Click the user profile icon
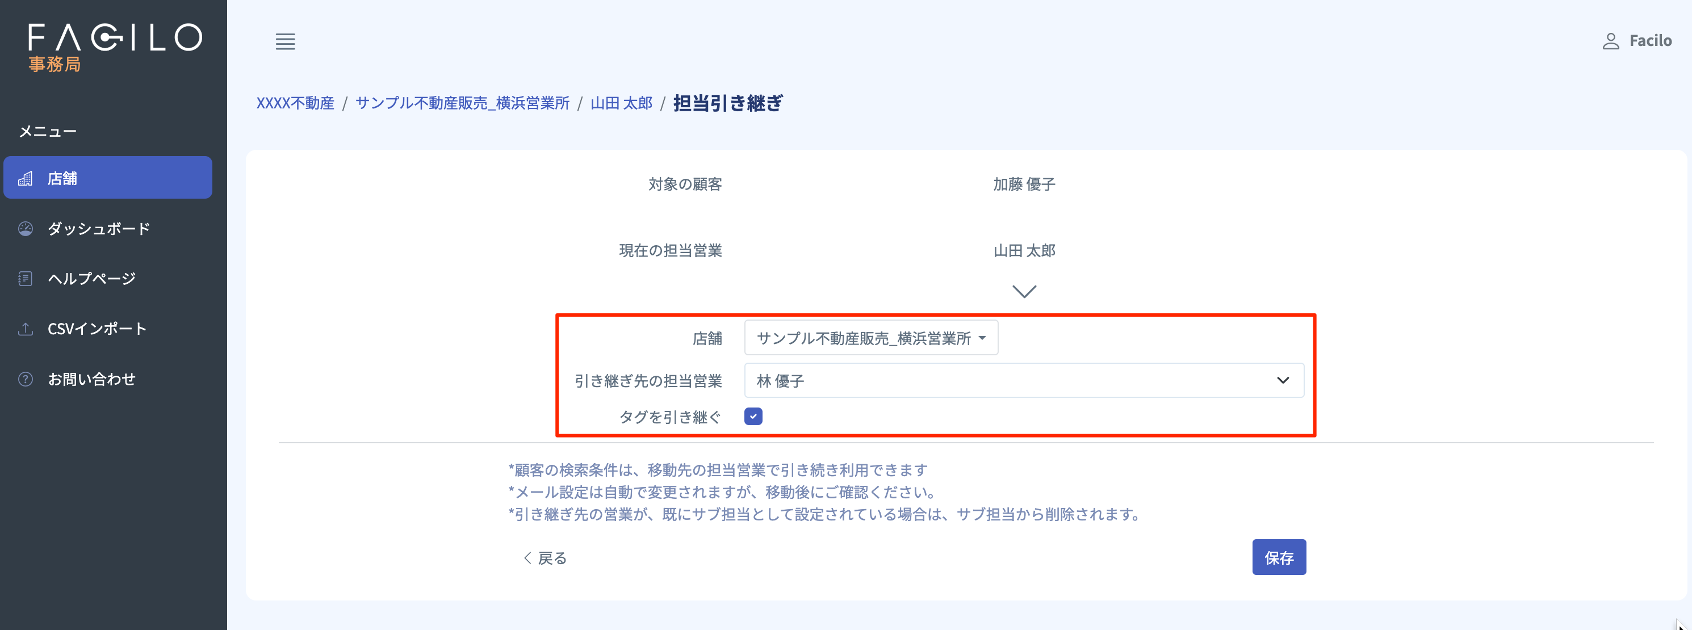This screenshot has width=1692, height=630. (x=1611, y=41)
